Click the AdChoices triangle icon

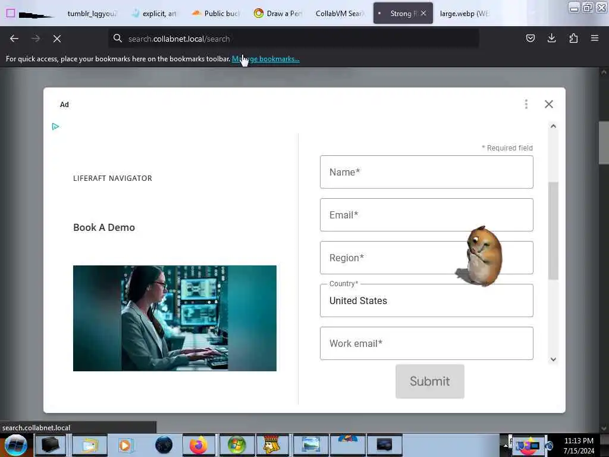(55, 127)
